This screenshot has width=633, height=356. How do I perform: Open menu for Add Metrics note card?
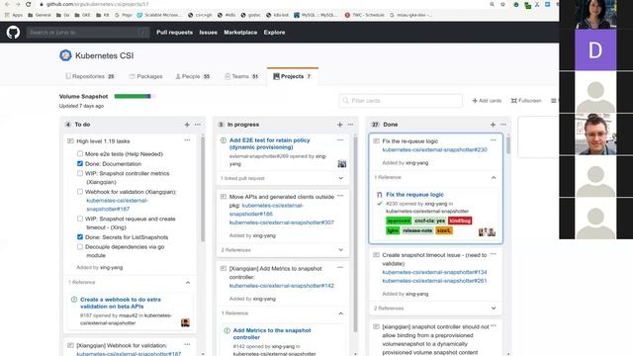coord(340,268)
